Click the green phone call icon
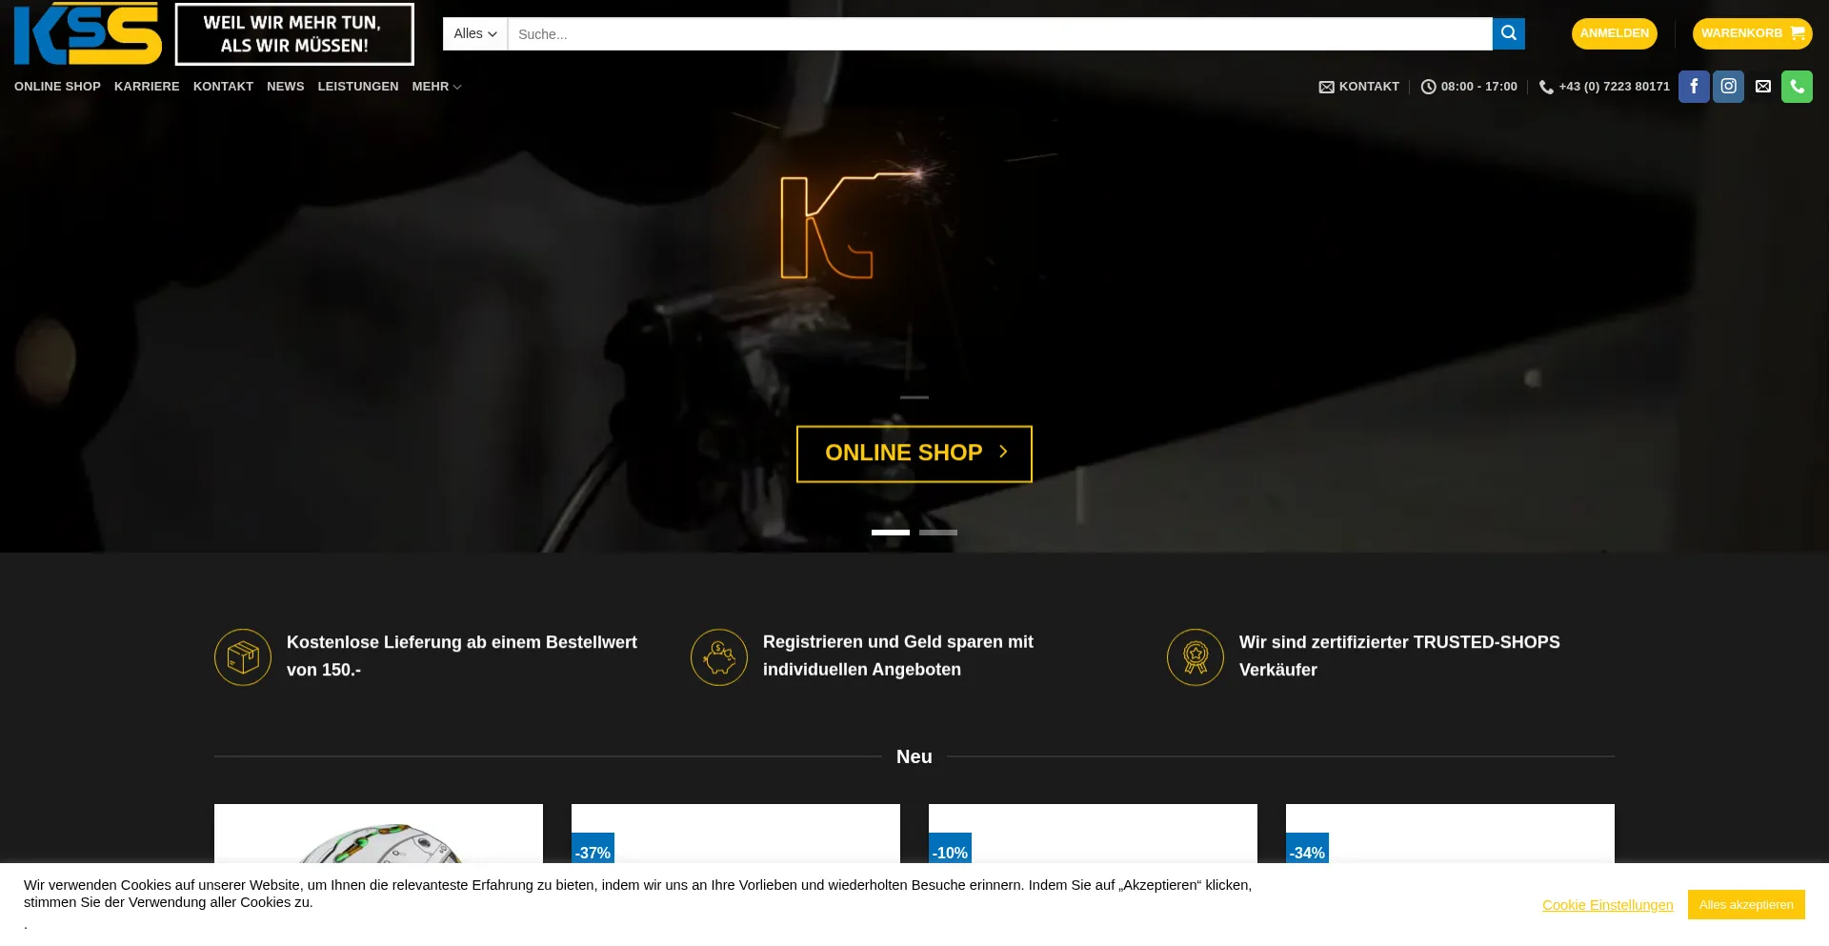This screenshot has width=1829, height=946. 1797,87
